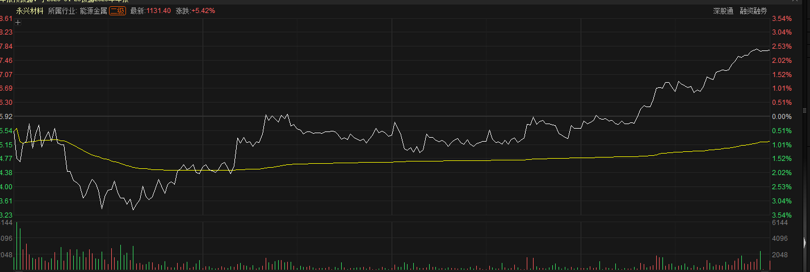Click the 2.53% upper right axis label
The height and width of the screenshot is (272, 810).
(782, 46)
